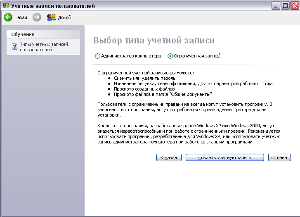Open Типы учетных записей пользователей link

(44, 47)
